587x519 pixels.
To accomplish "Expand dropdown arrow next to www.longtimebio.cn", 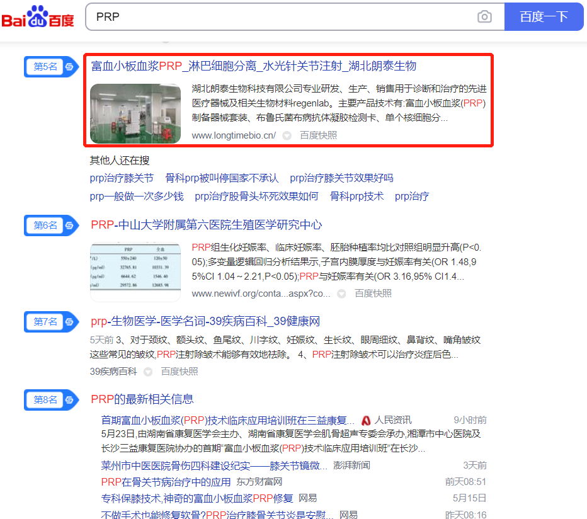I will click(287, 135).
